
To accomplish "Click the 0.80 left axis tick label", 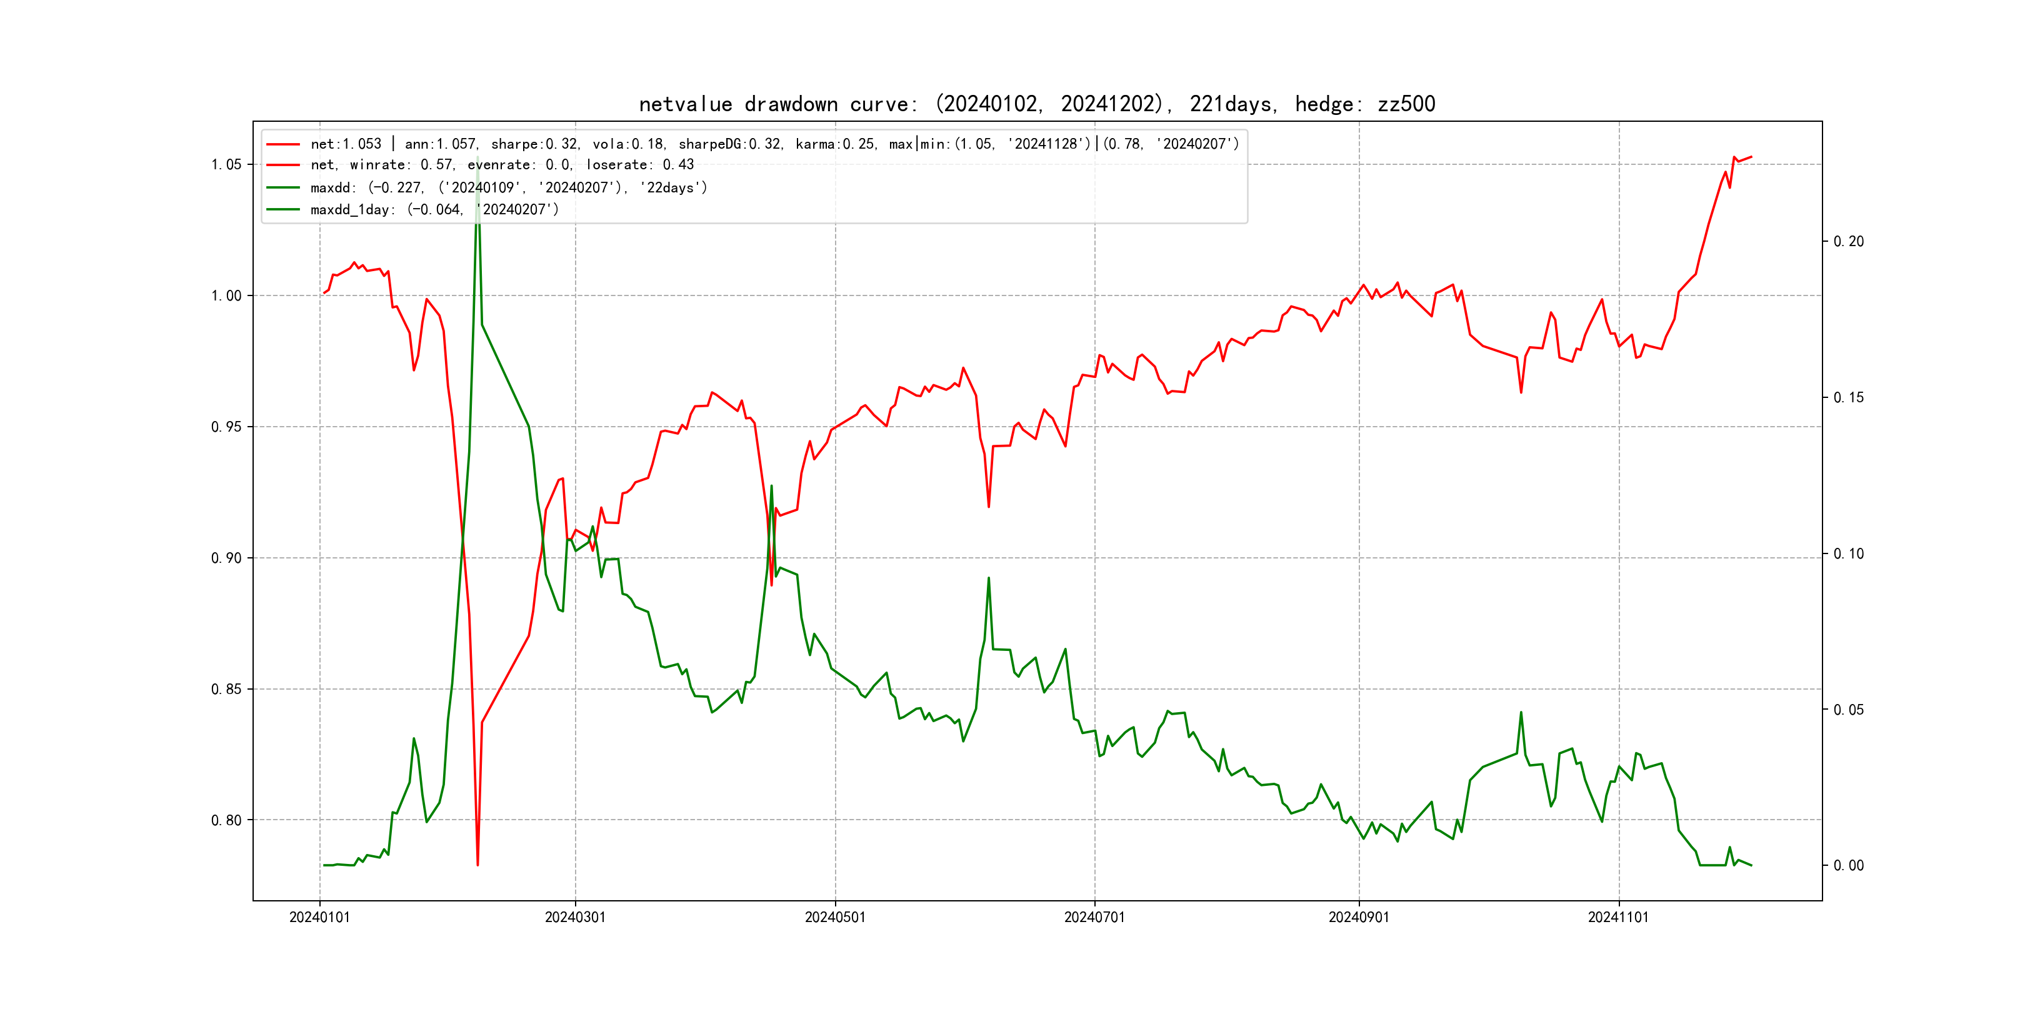I will (226, 820).
